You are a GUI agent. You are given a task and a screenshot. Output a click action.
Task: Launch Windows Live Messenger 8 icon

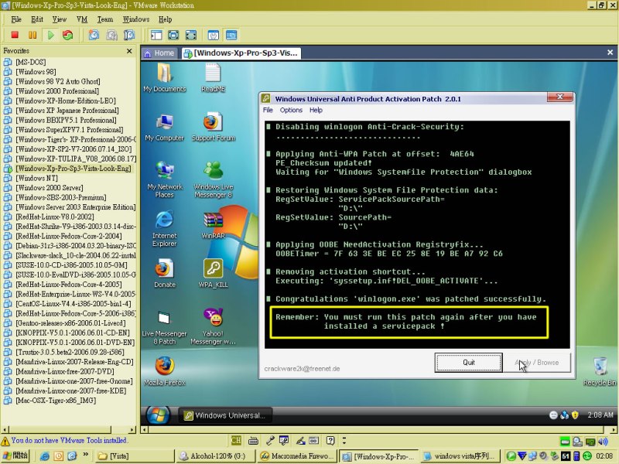tap(214, 179)
